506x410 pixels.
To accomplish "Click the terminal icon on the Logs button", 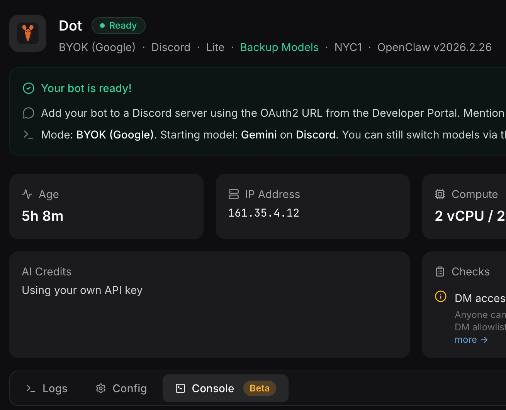I will (x=31, y=388).
